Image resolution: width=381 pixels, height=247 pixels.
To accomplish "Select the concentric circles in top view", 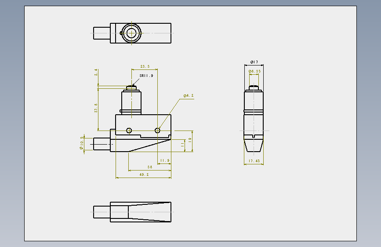I will coord(131,33).
